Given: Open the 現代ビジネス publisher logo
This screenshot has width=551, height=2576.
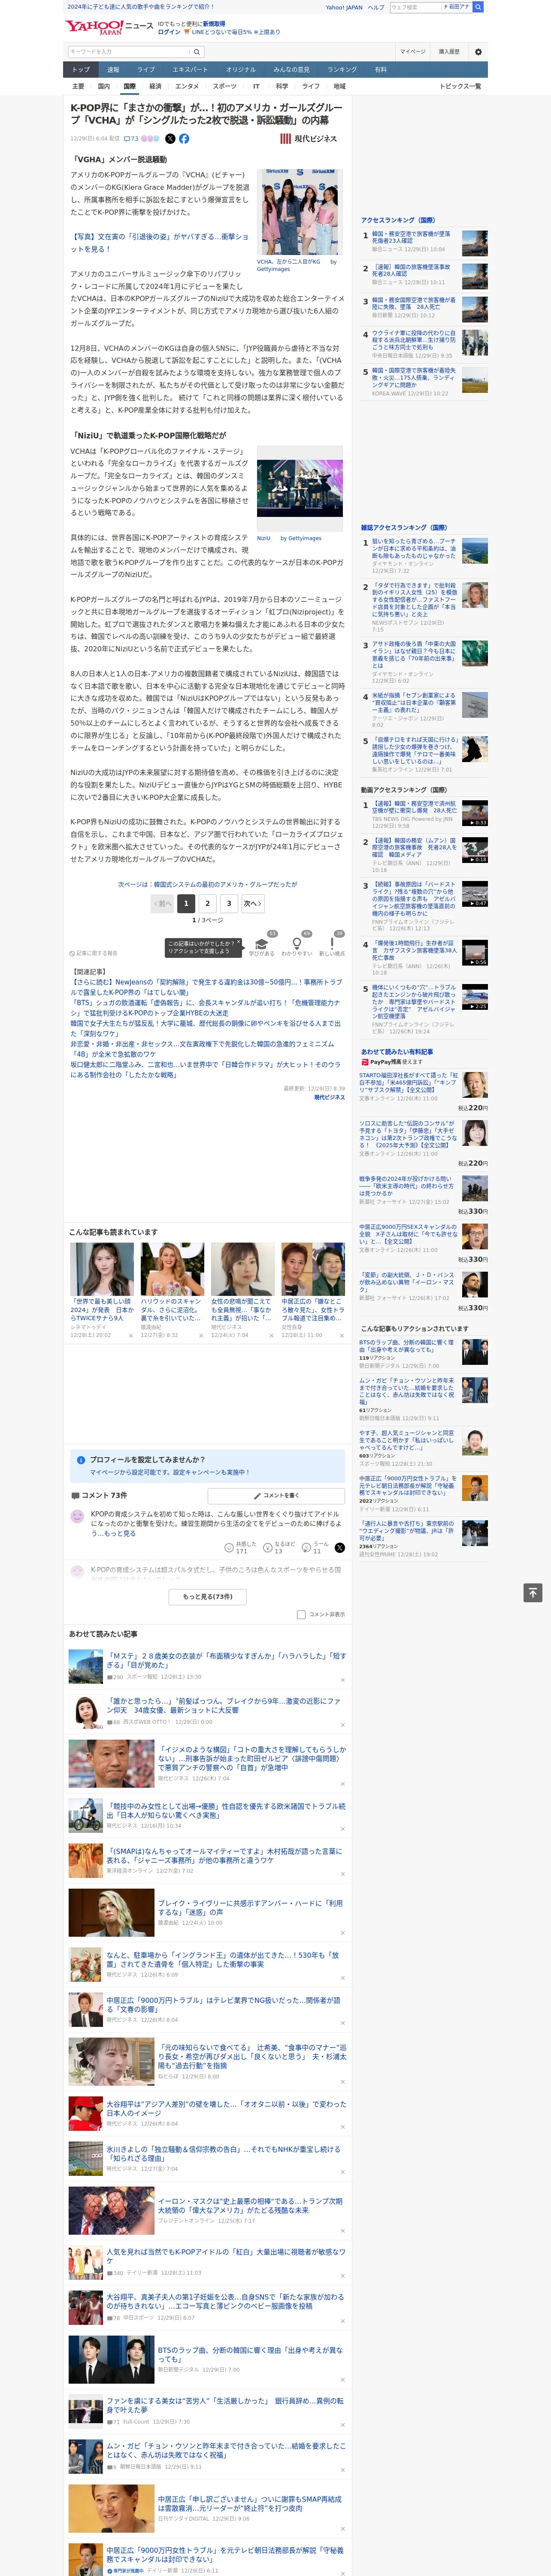Looking at the screenshot, I should point(308,139).
